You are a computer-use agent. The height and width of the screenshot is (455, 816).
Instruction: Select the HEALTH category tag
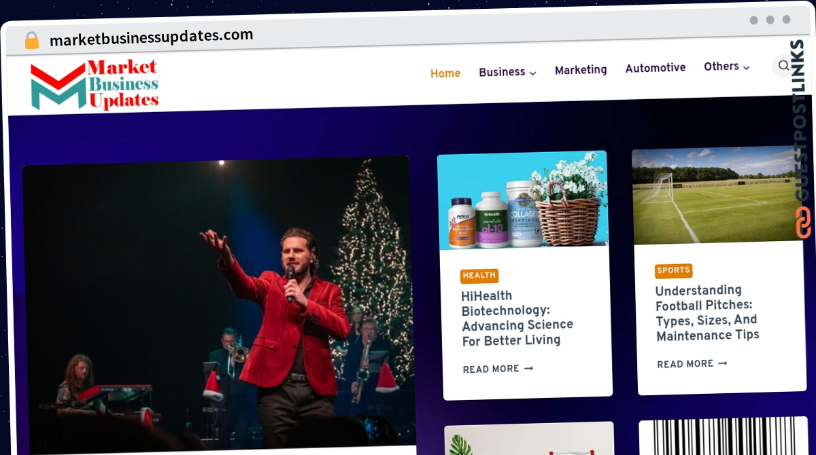pyautogui.click(x=479, y=275)
